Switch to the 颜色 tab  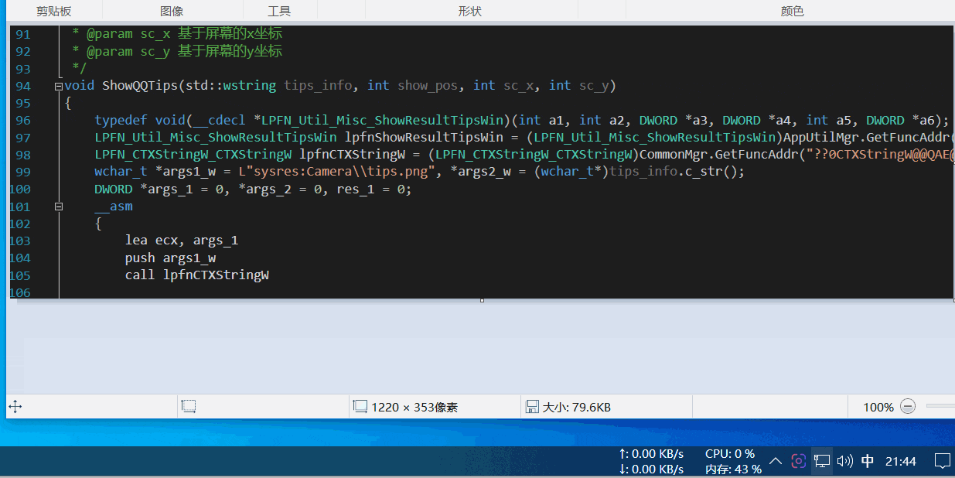click(792, 11)
